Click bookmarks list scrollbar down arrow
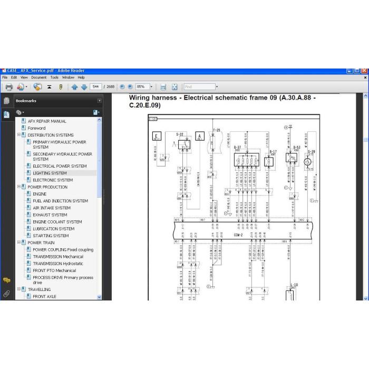Viewport: 369px width, 369px height. pos(99,297)
